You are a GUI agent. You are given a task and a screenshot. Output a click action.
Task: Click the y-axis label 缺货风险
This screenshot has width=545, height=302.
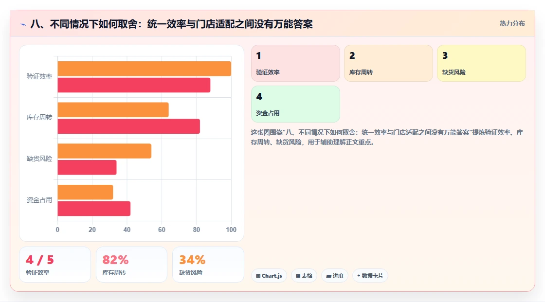39,159
